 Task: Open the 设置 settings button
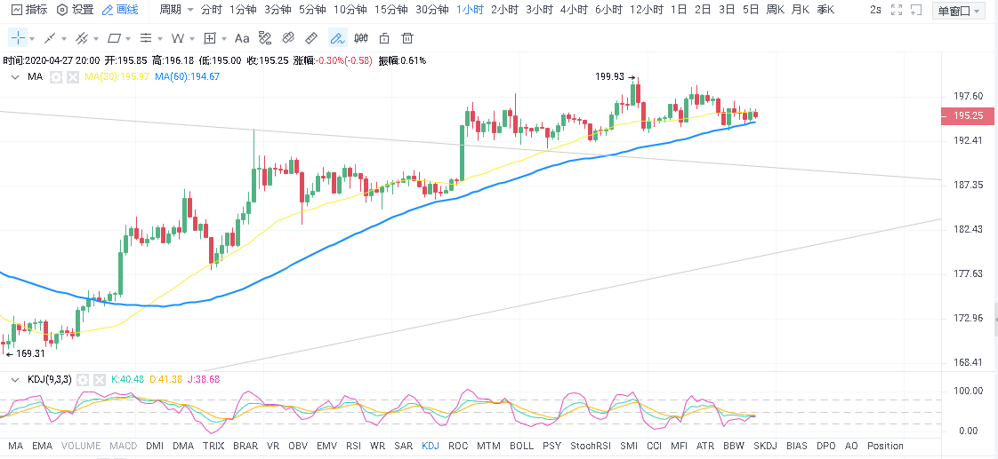(75, 10)
